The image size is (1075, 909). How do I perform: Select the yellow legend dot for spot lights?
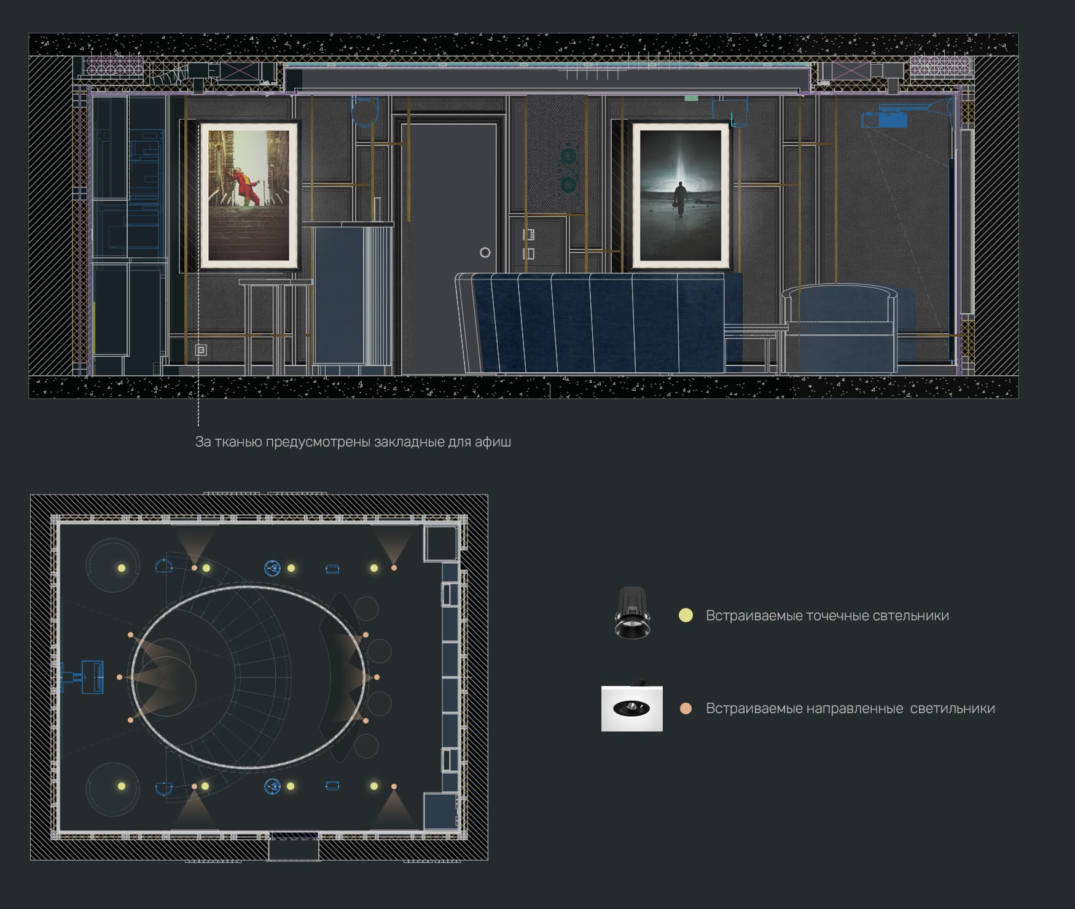pos(686,615)
